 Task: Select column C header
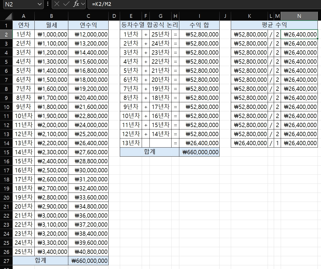point(88,16)
